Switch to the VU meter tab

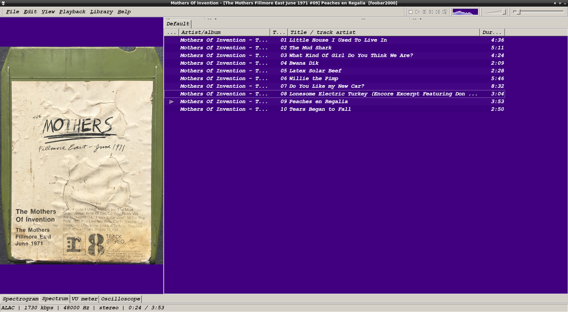(84, 299)
